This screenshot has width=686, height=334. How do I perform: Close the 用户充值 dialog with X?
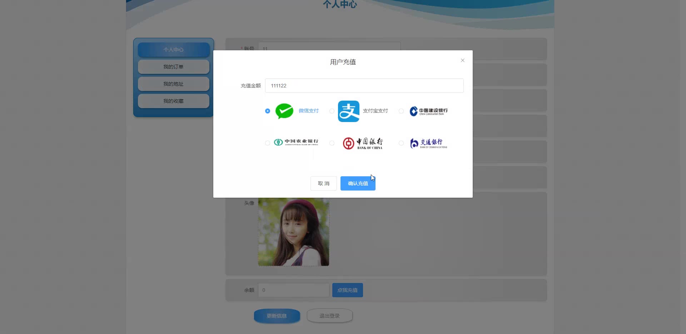[x=463, y=60]
